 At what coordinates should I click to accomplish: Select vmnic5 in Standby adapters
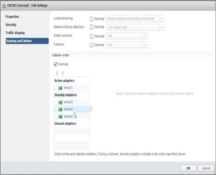pyautogui.click(x=72, y=102)
